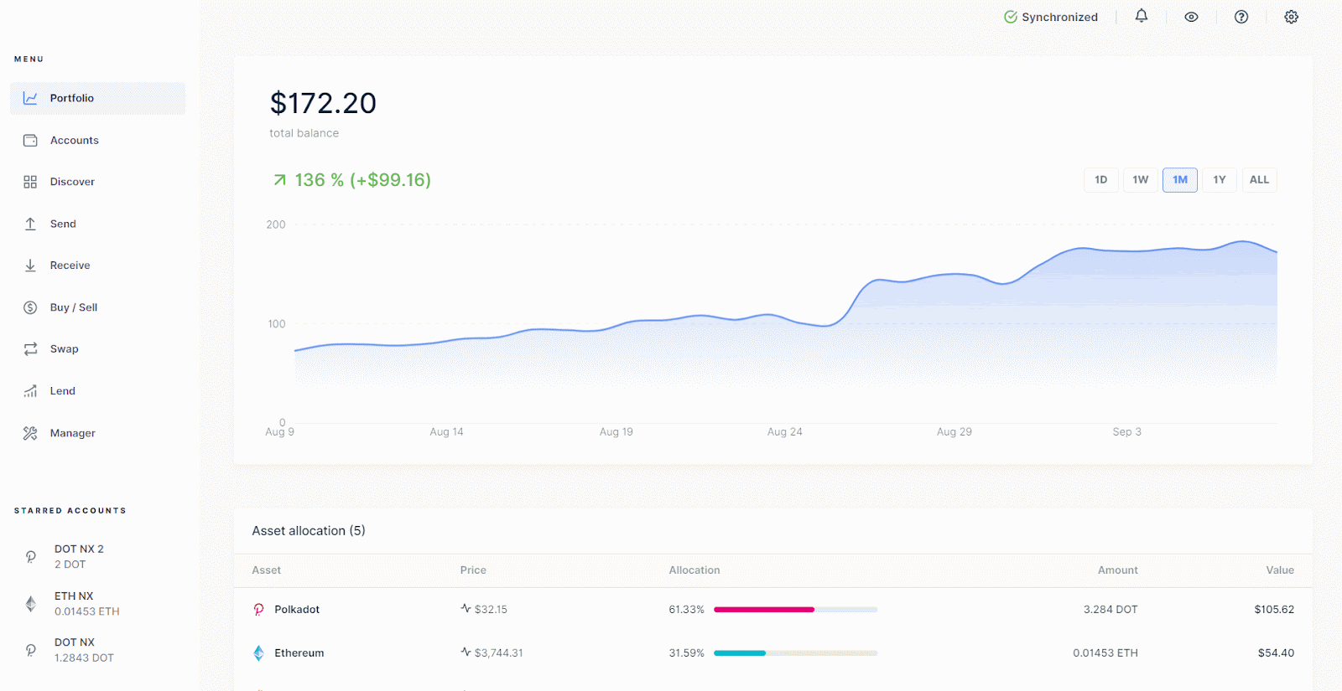Click the Synchronized status indicator

pyautogui.click(x=1051, y=17)
